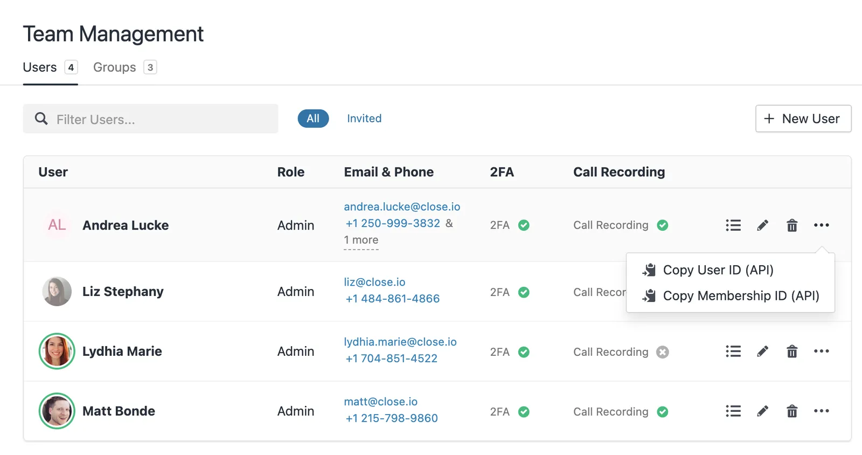Open the liz@close.io email link
Screen dimensions: 862x455
pos(374,282)
